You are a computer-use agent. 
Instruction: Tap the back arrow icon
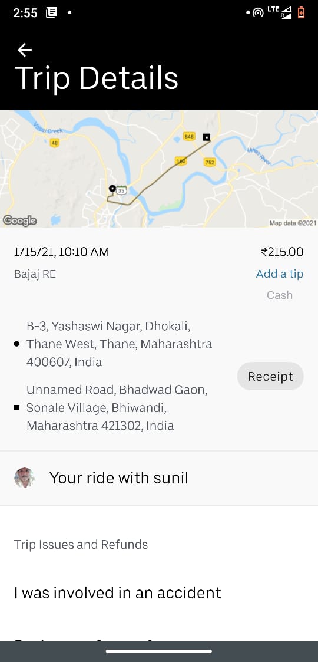click(25, 50)
